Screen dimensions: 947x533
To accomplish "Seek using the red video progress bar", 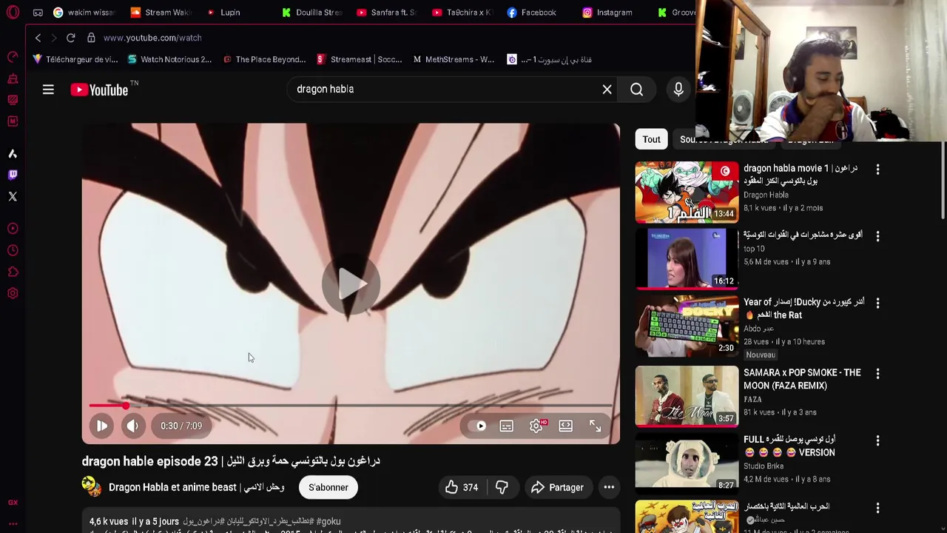I will click(351, 406).
